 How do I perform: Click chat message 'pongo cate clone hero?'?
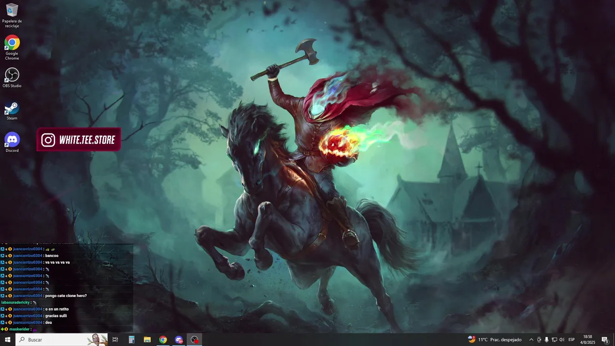click(66, 296)
